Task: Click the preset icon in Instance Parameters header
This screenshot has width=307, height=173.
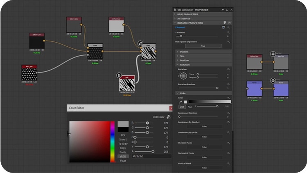Action: pos(225,23)
